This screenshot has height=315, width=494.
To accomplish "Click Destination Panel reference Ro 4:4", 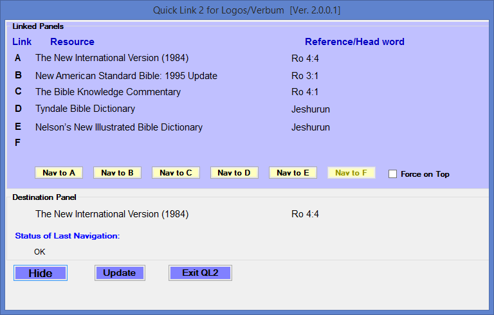I will coord(305,214).
